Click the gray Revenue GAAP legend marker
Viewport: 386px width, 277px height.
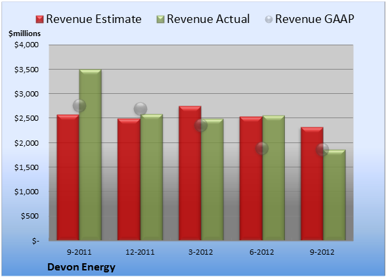[269, 20]
